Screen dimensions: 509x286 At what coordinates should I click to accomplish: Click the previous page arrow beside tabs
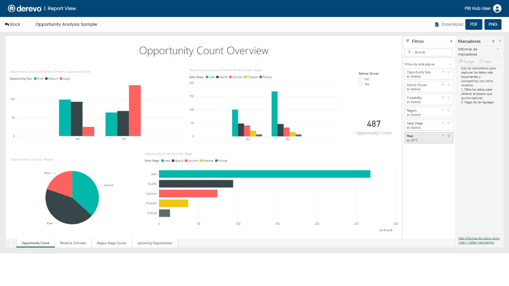pyautogui.click(x=8, y=243)
